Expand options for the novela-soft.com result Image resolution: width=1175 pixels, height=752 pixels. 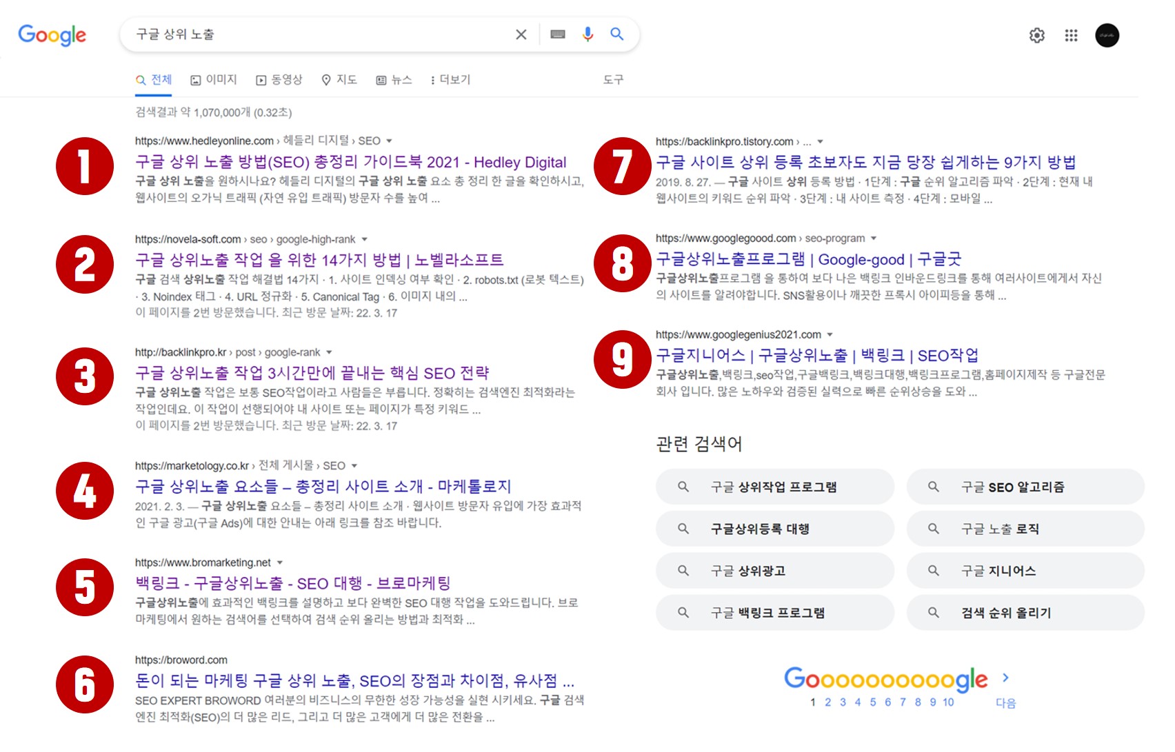point(365,239)
